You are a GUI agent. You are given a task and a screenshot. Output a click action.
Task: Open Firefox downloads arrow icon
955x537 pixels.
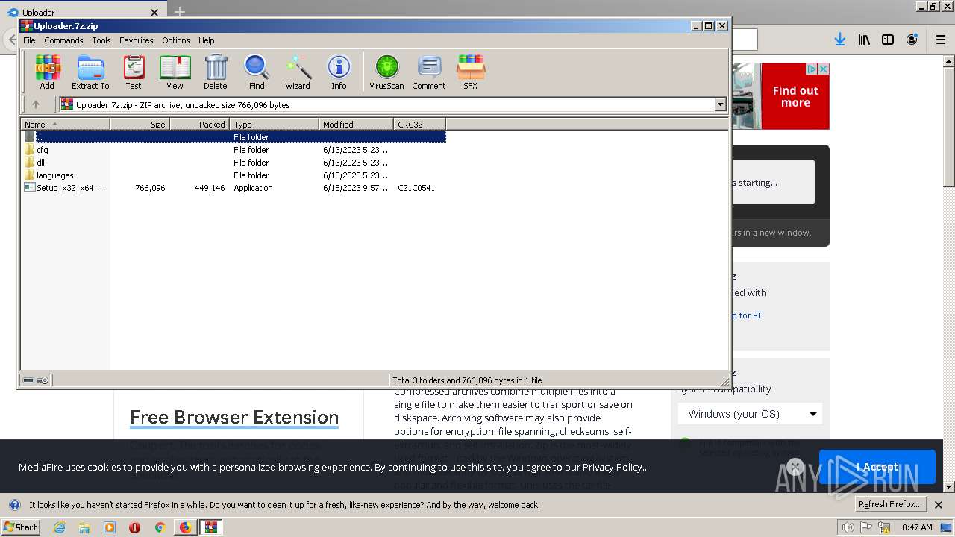840,40
